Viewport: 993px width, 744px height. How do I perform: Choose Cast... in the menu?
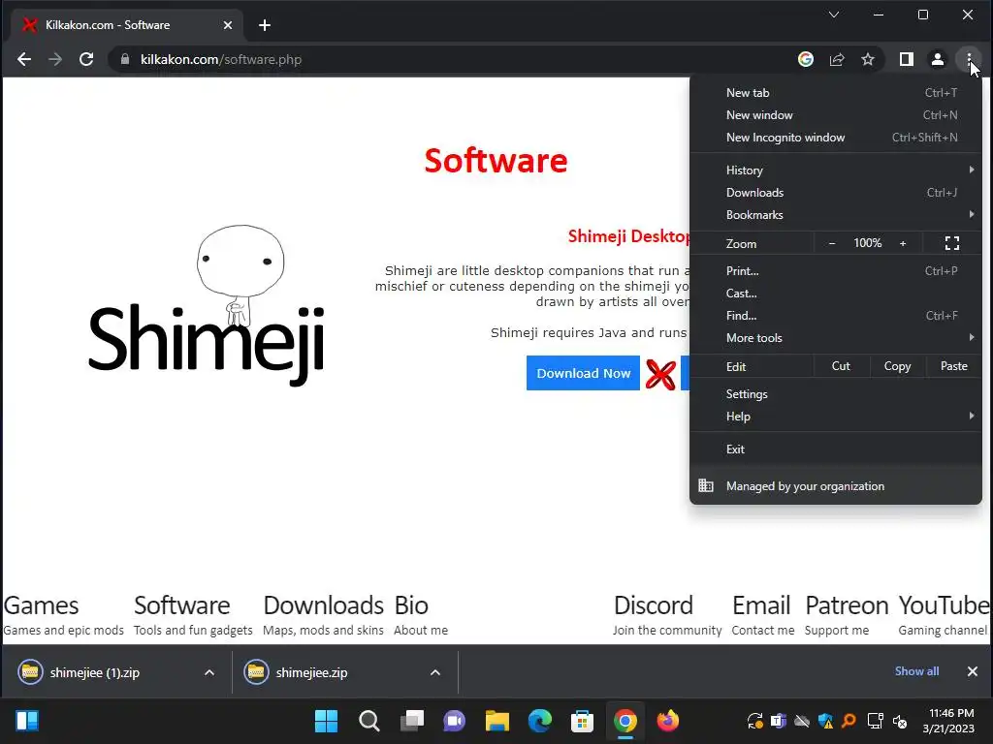click(836, 294)
